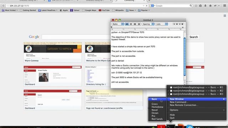
Task: Pick Basic profile from submenu
Action: click(x=157, y=99)
